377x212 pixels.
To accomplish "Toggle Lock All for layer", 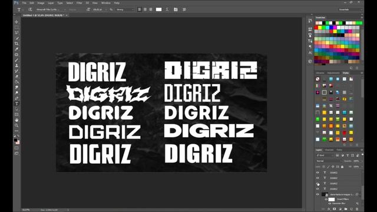I will [x=342, y=167].
